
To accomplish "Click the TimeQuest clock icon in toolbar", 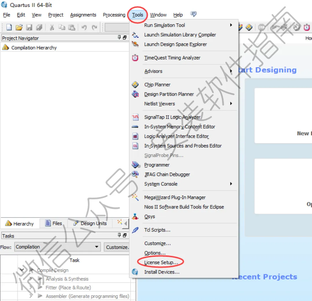I will click(x=307, y=27).
